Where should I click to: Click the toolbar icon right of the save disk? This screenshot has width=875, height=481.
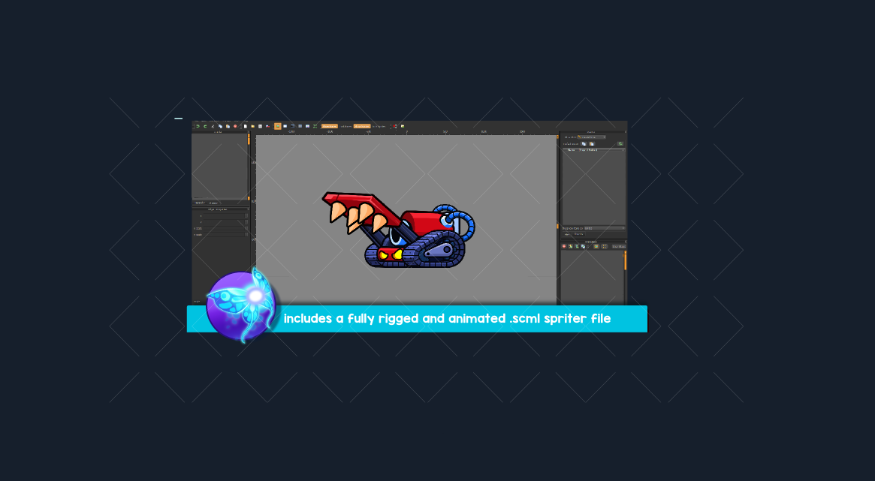[x=267, y=126]
